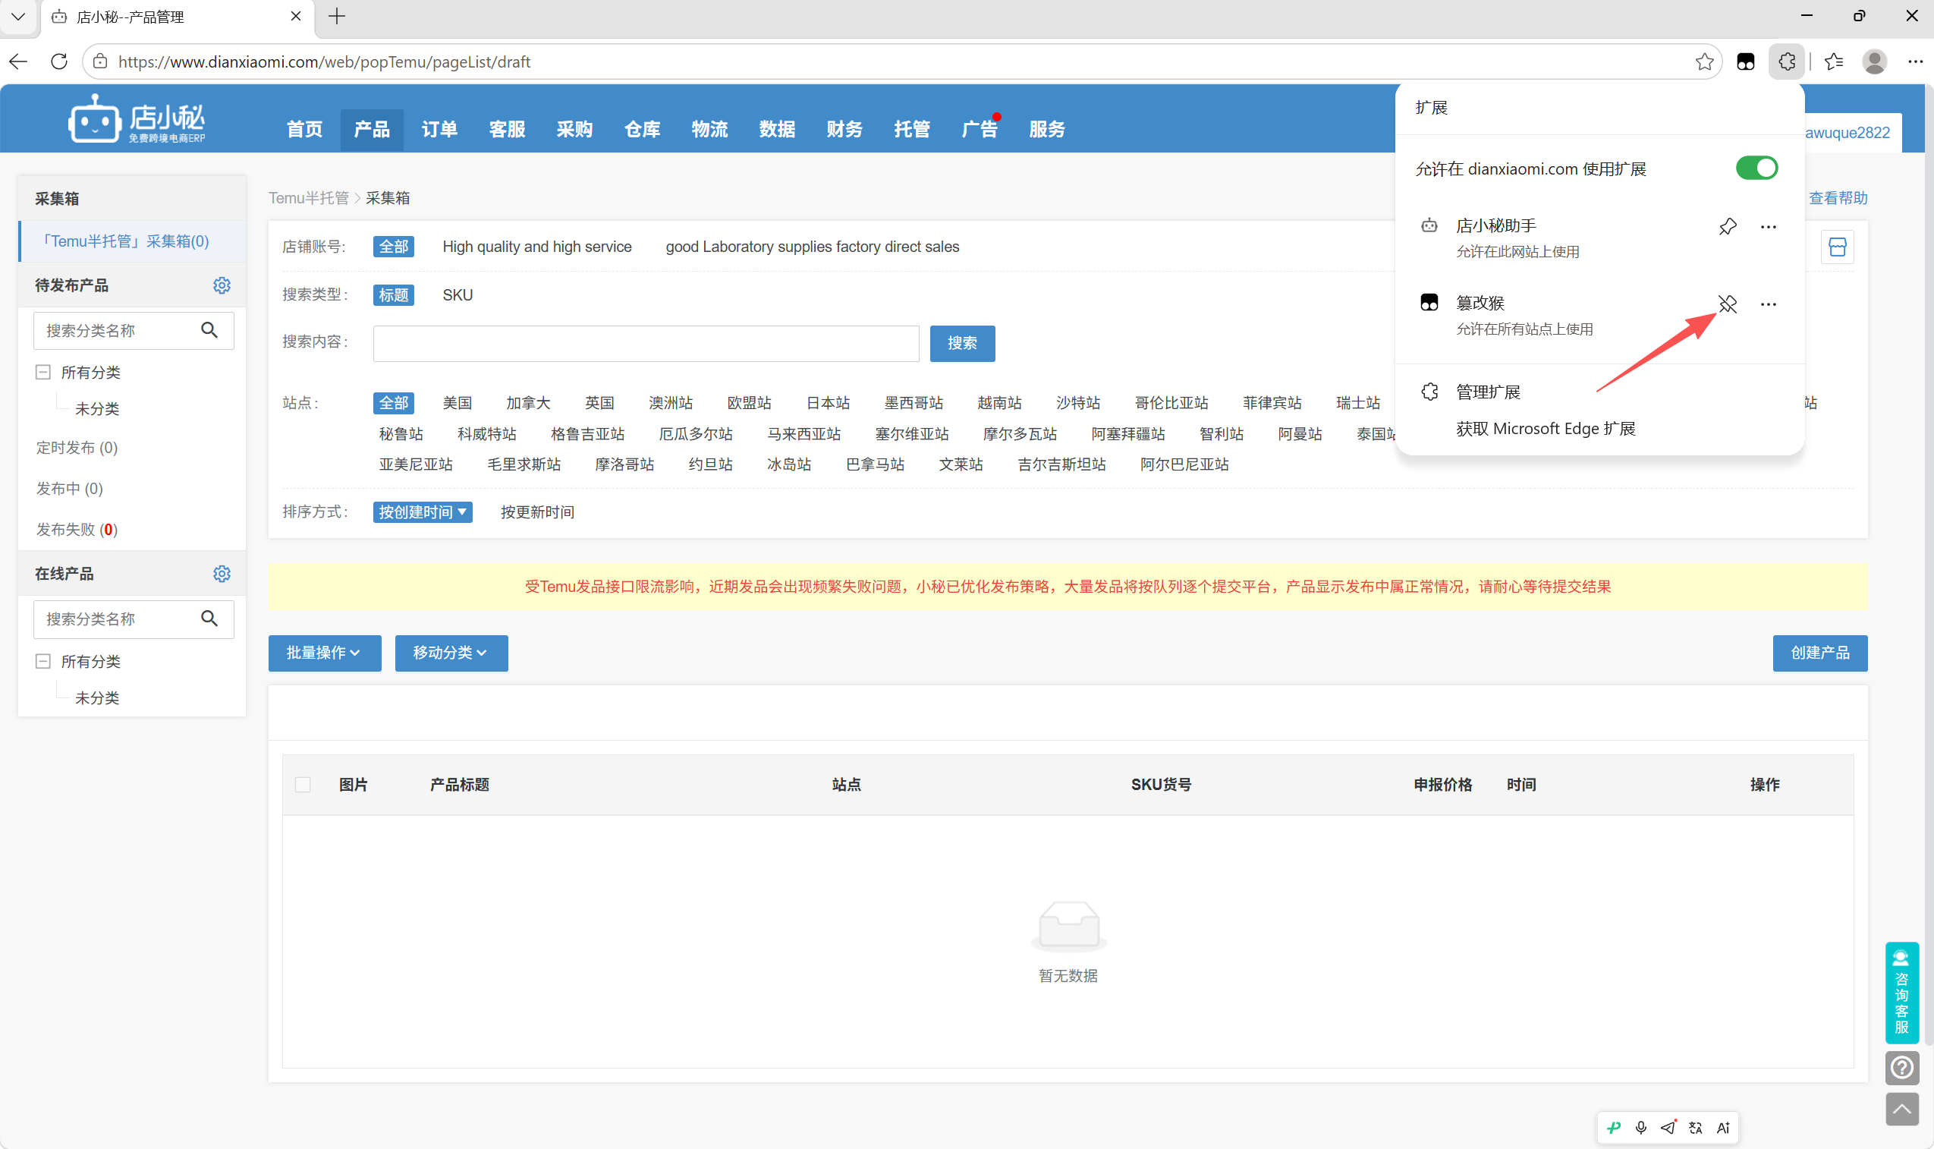Image resolution: width=1934 pixels, height=1149 pixels.
Task: Select 未分类 under 在线产品
Action: tap(97, 697)
